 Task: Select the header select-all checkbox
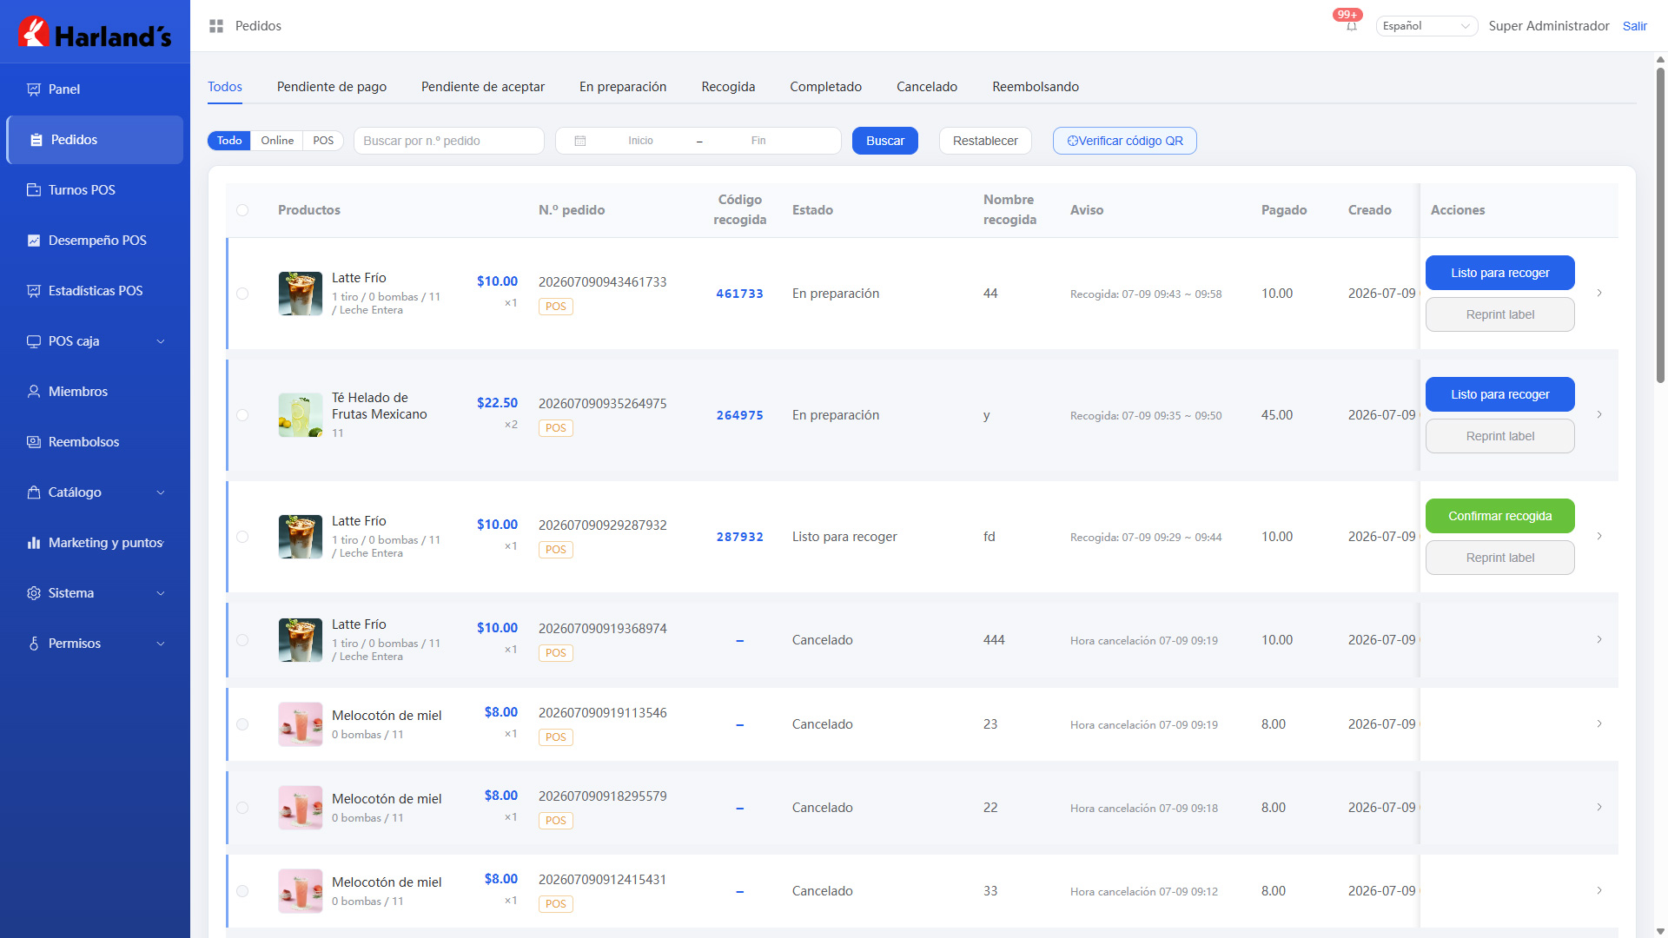coord(242,210)
